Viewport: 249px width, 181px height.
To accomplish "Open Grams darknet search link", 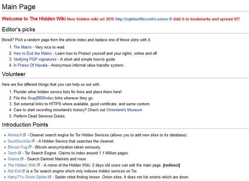I will click(x=14, y=159).
